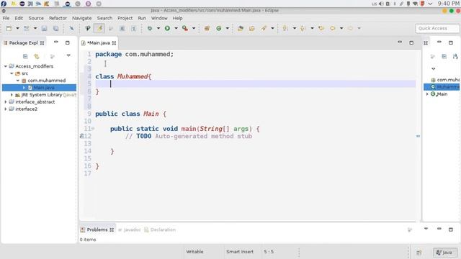Open the Project menu
The image size is (461, 259).
coord(125,18)
